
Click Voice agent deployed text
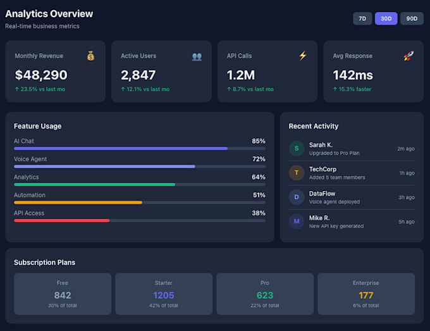[335, 202]
